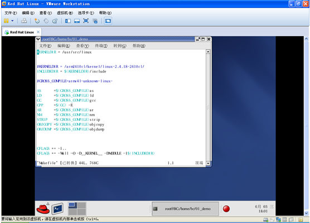
Task: Click the CD/DVD drive status icon
Action: pos(272,220)
